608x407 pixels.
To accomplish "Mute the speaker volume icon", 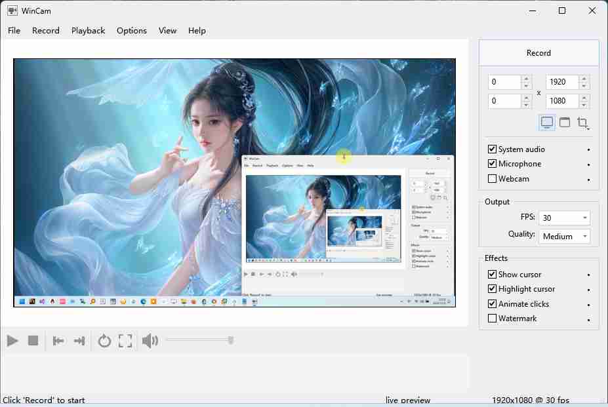I will [150, 340].
